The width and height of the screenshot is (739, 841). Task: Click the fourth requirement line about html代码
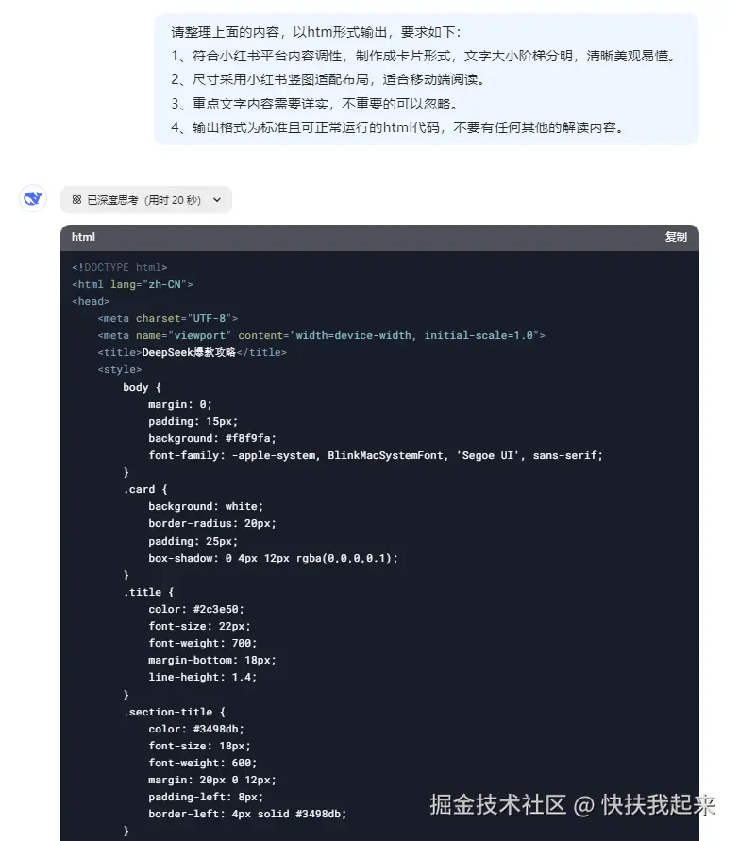(x=396, y=127)
